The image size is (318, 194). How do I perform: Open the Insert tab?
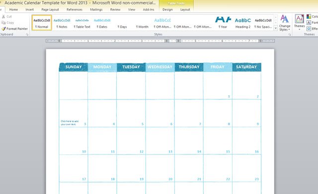[x=30, y=9]
